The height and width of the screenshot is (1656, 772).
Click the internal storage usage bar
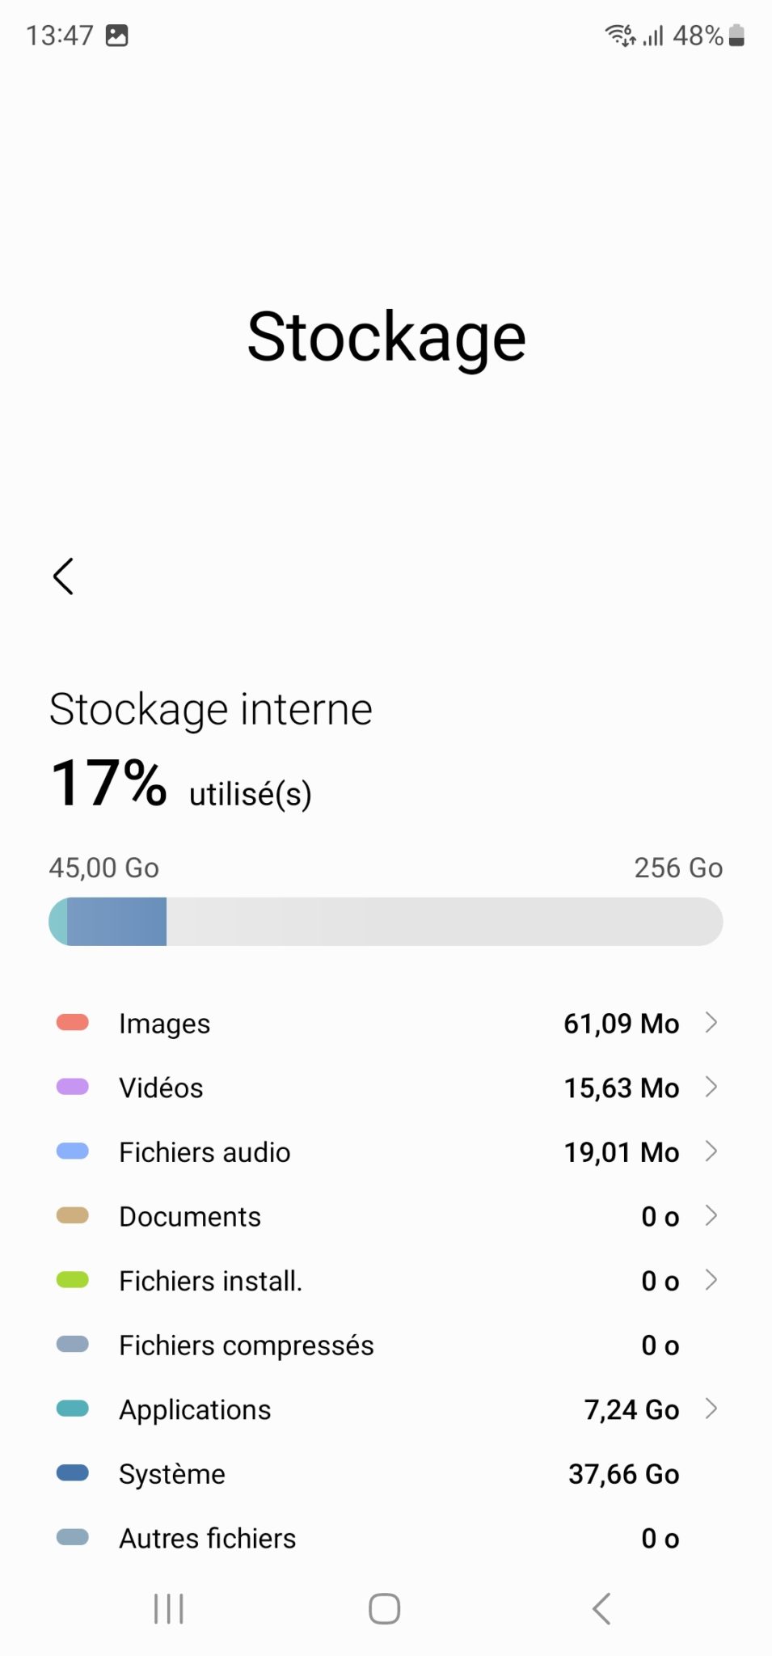pyautogui.click(x=386, y=922)
